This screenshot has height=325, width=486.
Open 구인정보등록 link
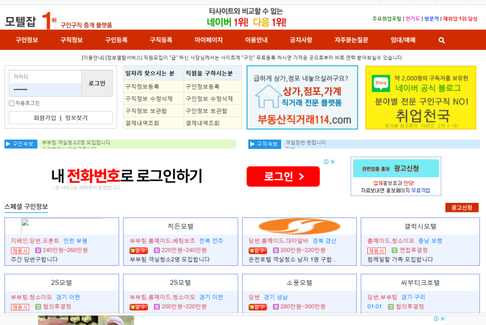point(202,87)
